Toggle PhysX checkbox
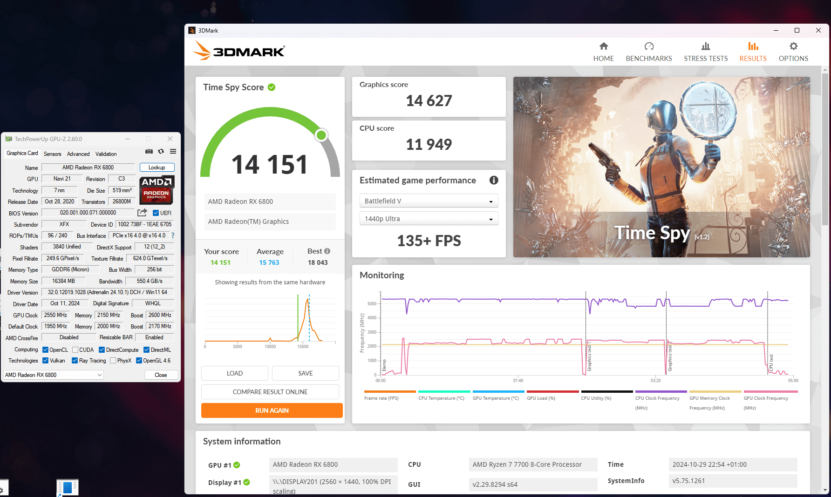 coord(113,361)
